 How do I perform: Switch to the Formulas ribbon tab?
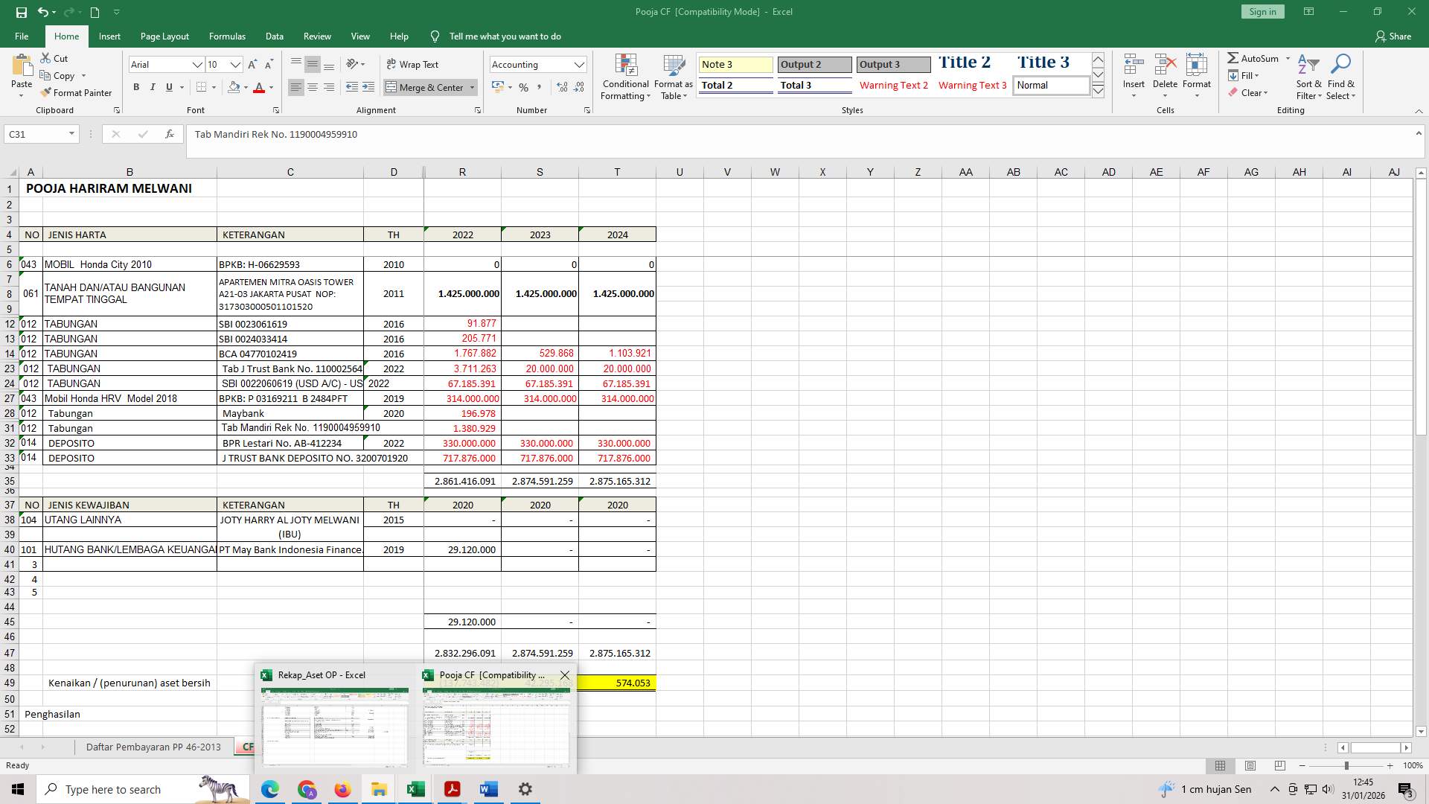[227, 36]
